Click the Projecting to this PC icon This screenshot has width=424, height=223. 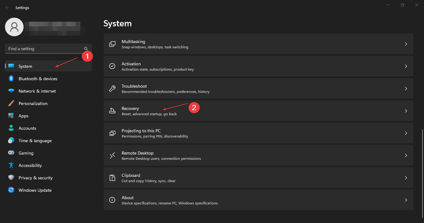coord(112,133)
